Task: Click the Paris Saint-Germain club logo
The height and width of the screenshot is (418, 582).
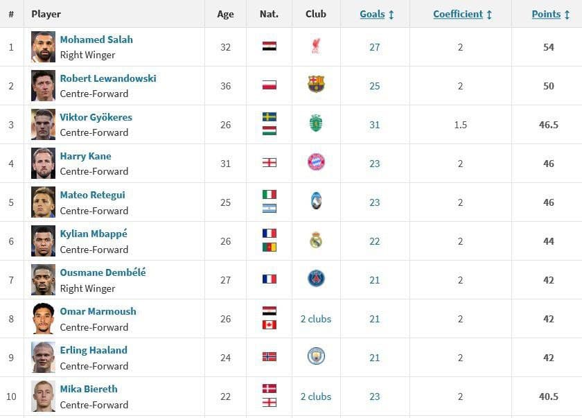Action: pyautogui.click(x=316, y=279)
